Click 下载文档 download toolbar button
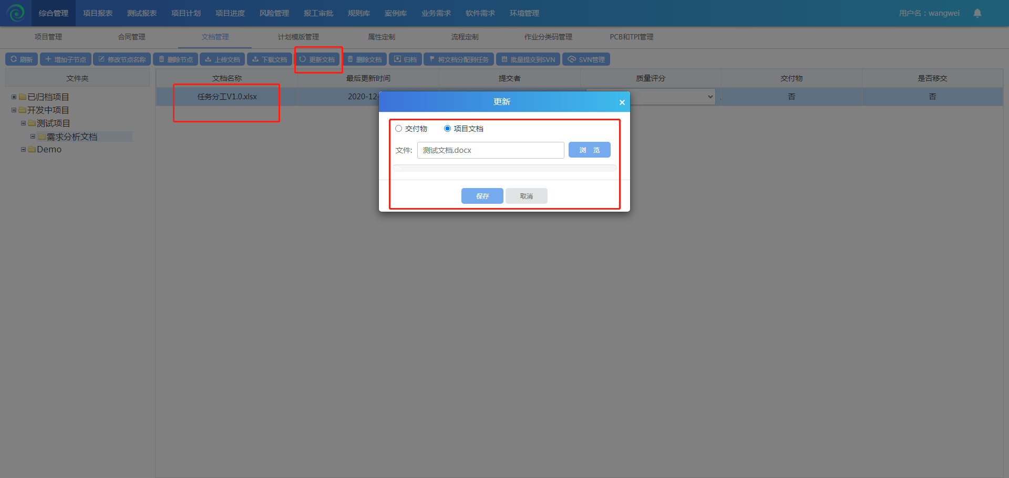The height and width of the screenshot is (478, 1009). [x=270, y=59]
